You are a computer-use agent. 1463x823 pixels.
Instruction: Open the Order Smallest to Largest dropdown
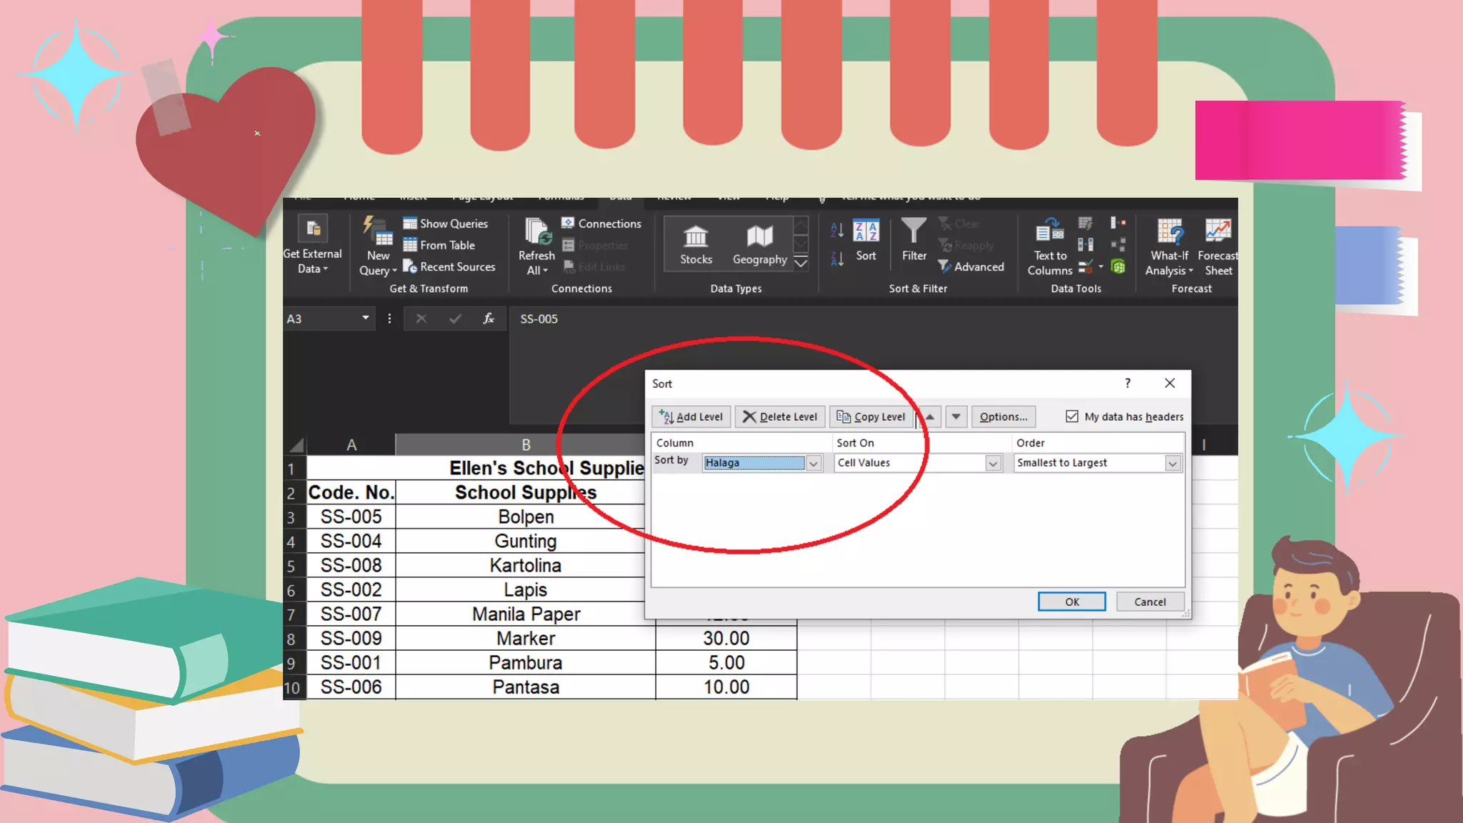coord(1172,464)
